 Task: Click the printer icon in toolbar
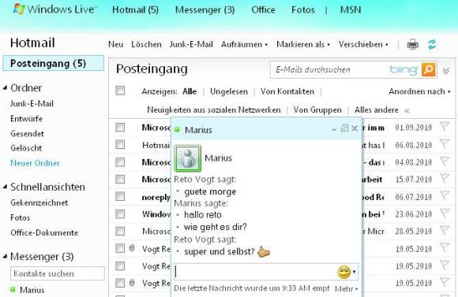(x=412, y=45)
